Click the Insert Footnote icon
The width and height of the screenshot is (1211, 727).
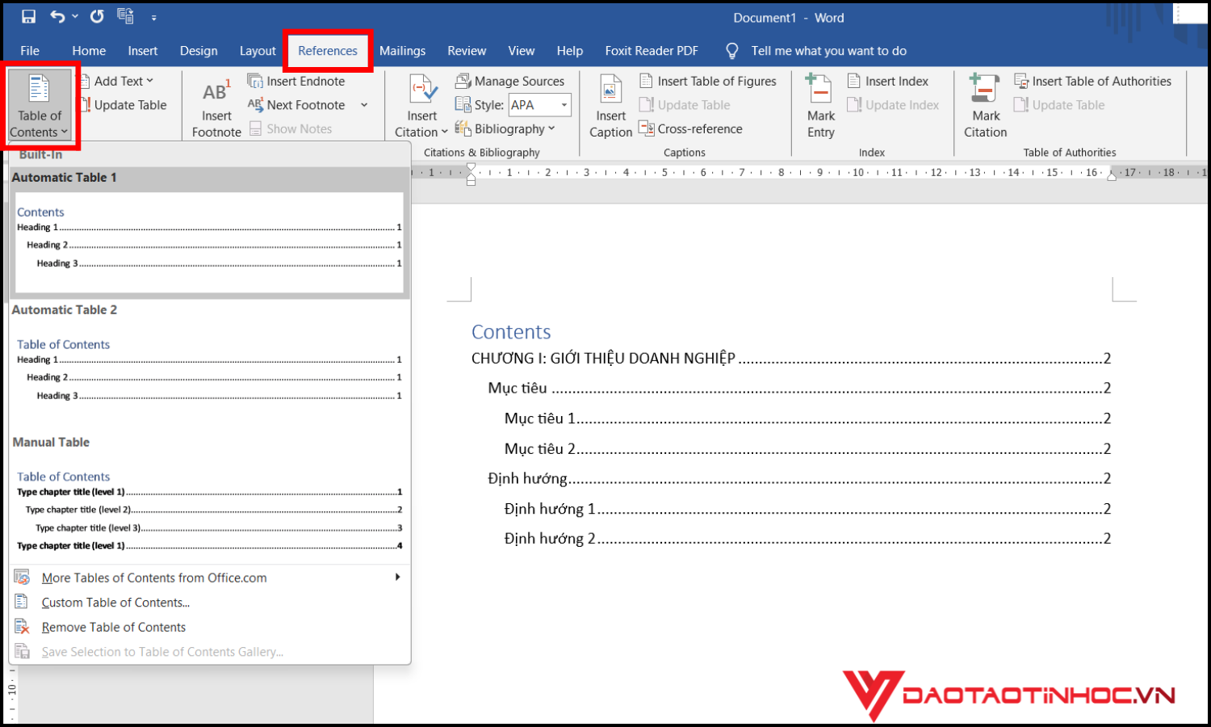pyautogui.click(x=216, y=93)
